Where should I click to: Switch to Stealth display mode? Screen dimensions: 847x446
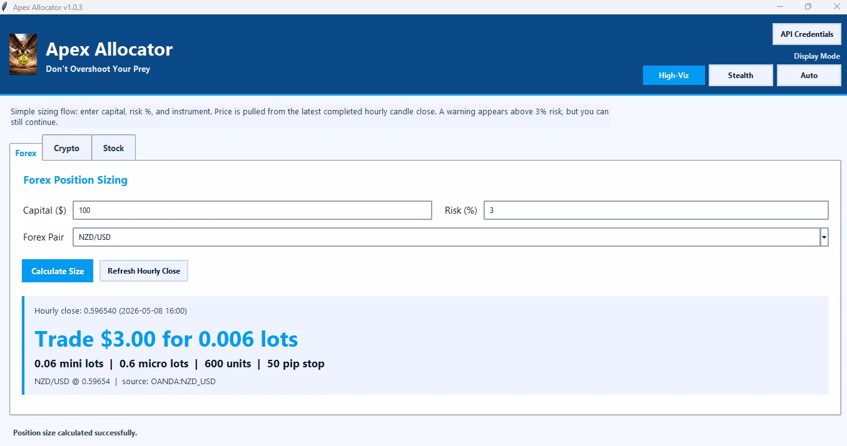[741, 76]
